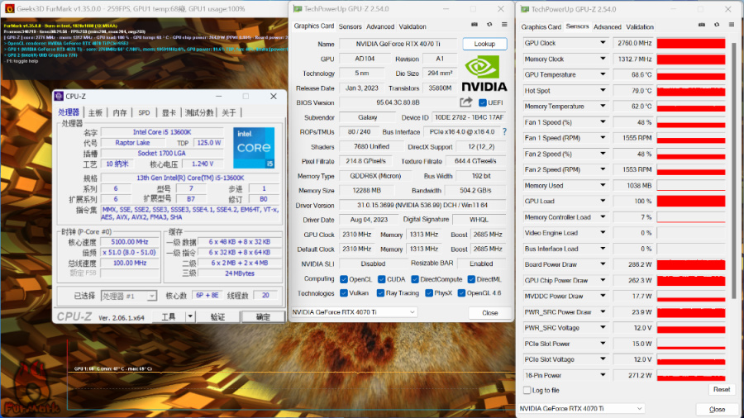
Task: Click the refresh icon in GPU-Z Sensors window
Action: pos(717,25)
